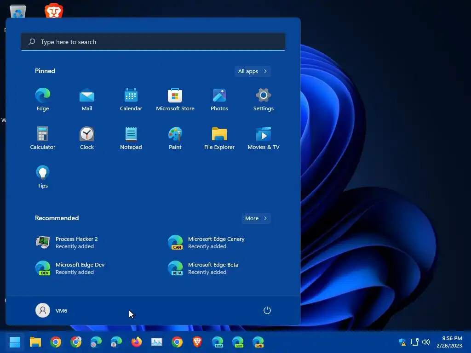Screen dimensions: 471x353
Task: Show All apps list
Action: pos(253,71)
